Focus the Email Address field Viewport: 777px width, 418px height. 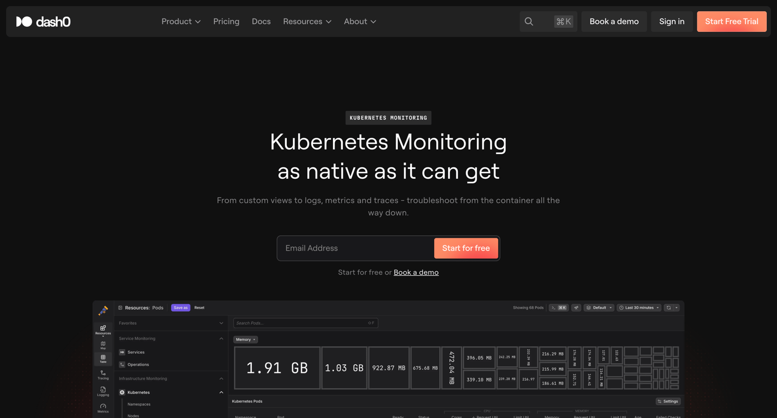click(356, 248)
